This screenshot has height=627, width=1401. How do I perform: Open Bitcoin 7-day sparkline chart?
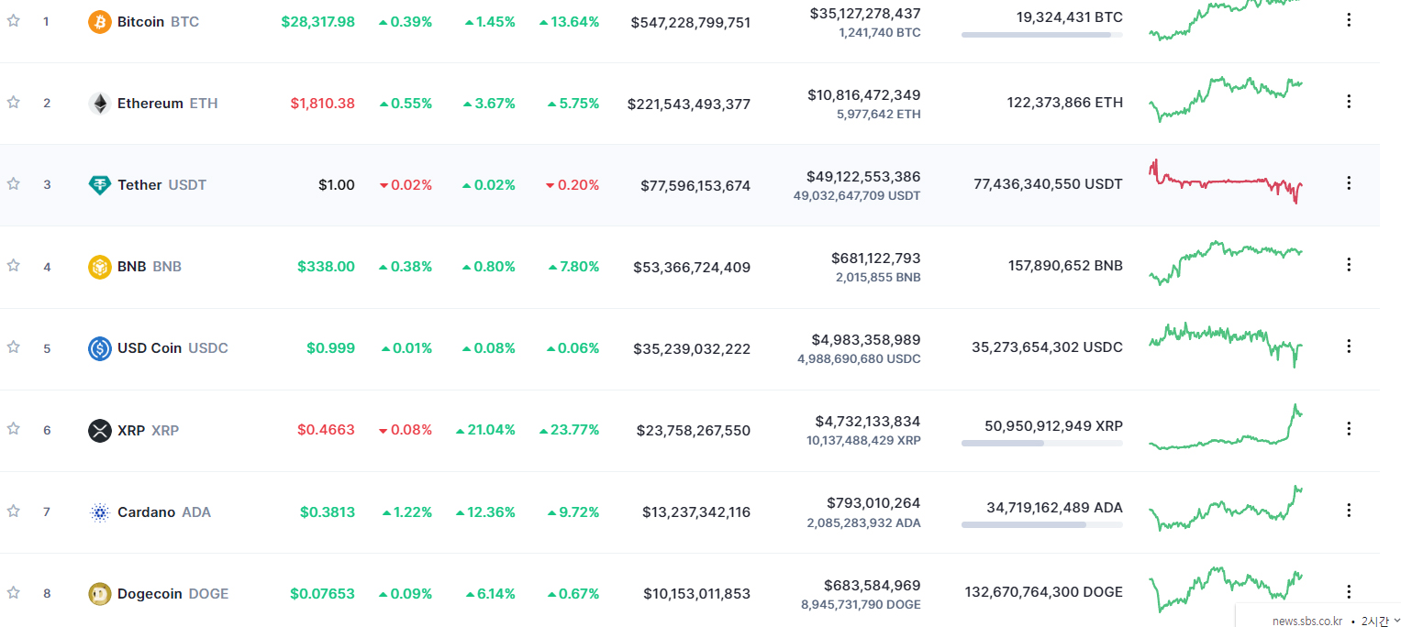1226,20
